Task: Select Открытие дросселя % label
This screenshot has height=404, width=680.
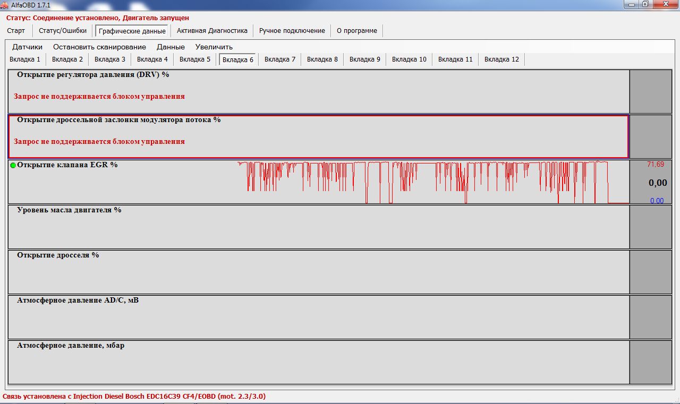Action: click(x=58, y=255)
